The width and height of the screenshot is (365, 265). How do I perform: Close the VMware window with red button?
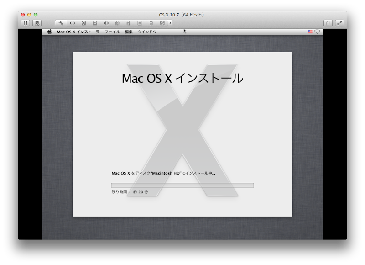pyautogui.click(x=23, y=15)
